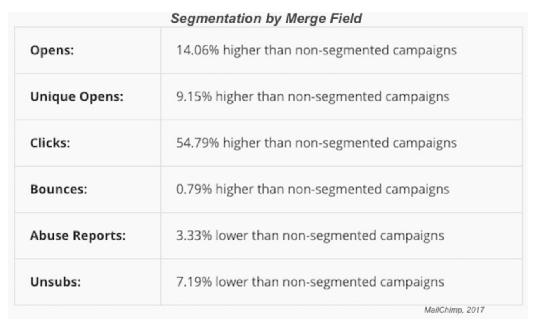Select the Abuse Reports label
Image resolution: width=538 pixels, height=329 pixels.
pyautogui.click(x=78, y=236)
